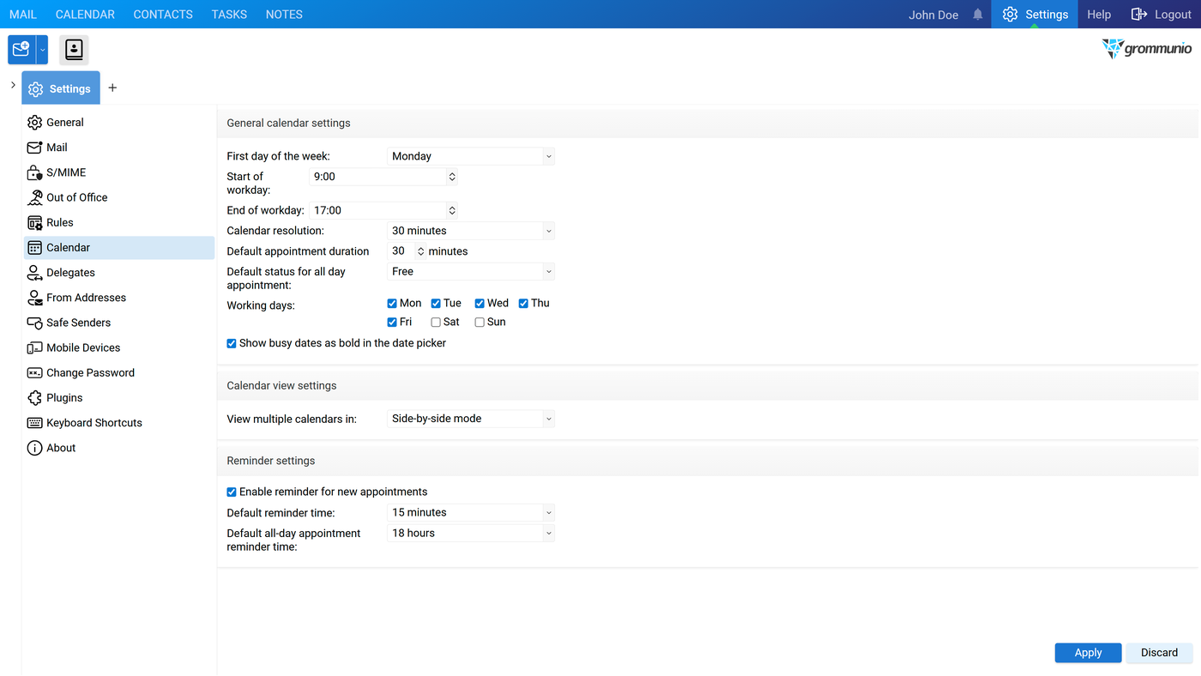Toggle Thu working day checkbox
This screenshot has width=1201, height=676.
(523, 304)
